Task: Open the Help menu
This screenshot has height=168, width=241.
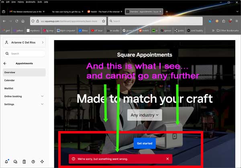Action: [46, 2]
